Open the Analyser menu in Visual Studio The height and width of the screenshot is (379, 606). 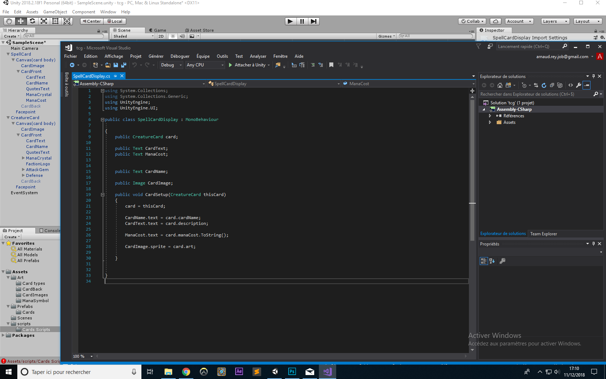258,56
